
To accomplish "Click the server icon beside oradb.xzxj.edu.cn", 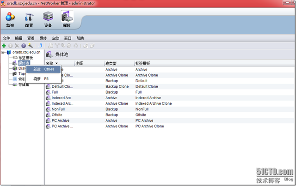I will (x=9, y=52).
